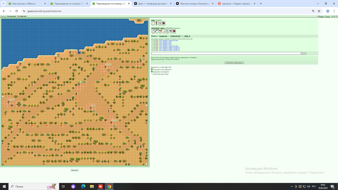The image size is (338, 190).
Task: Switch to the 'серпухов — Яндекс' tab
Action: click(237, 4)
